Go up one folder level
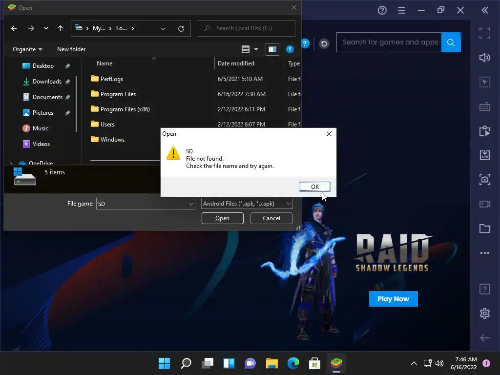This screenshot has width=500, height=375. (60, 28)
